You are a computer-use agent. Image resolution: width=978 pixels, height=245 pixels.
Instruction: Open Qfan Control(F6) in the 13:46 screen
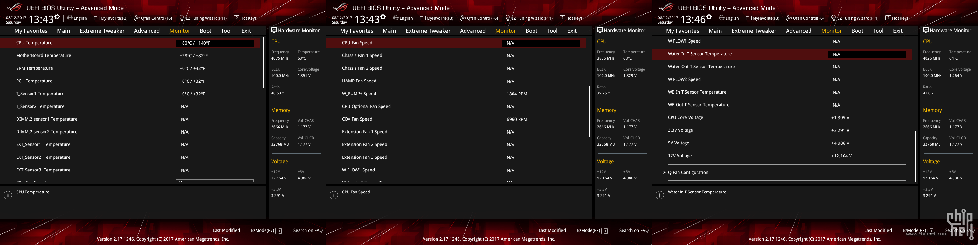(x=805, y=18)
